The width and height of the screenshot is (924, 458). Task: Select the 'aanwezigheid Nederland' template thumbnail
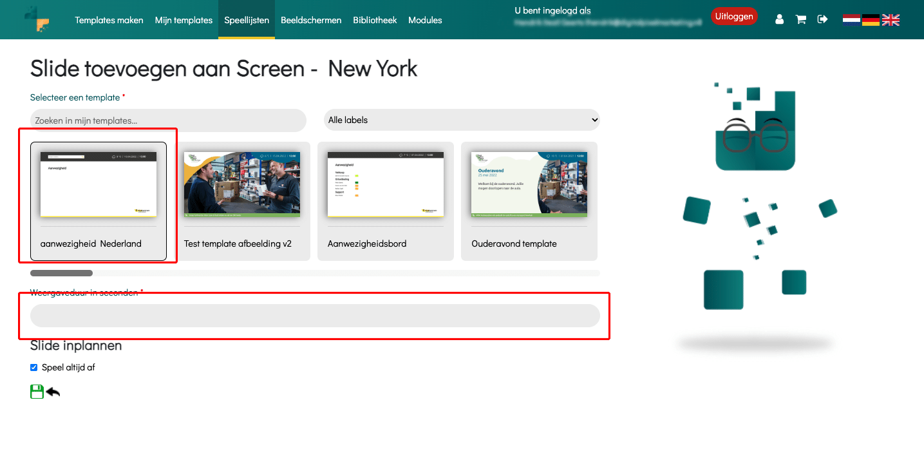tap(99, 202)
